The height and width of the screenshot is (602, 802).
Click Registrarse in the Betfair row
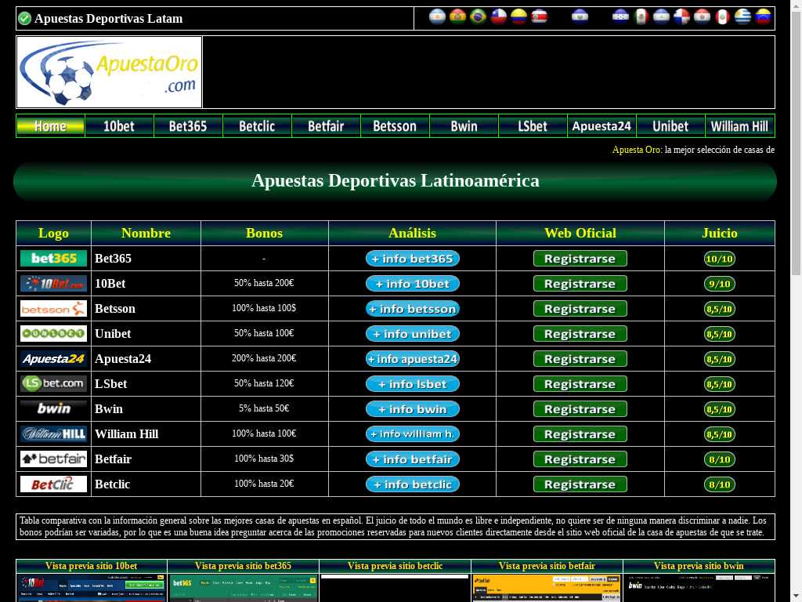(x=580, y=459)
